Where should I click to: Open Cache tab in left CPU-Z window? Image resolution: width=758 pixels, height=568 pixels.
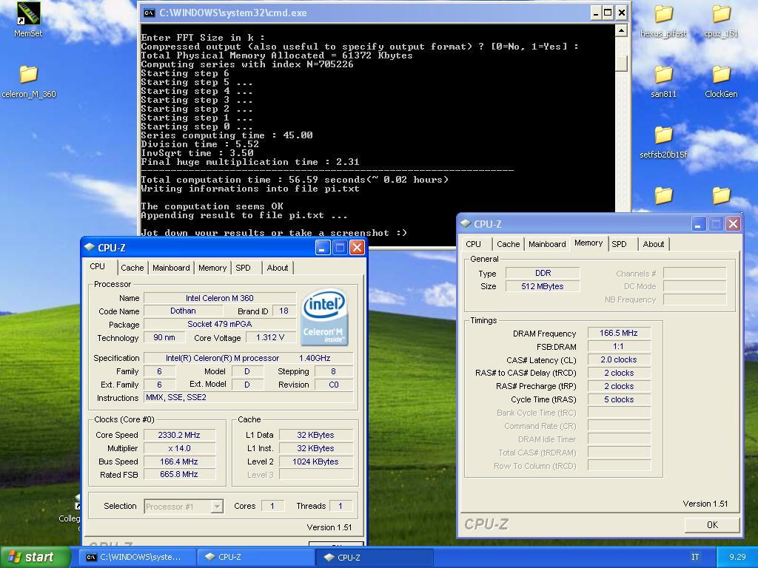pyautogui.click(x=132, y=268)
